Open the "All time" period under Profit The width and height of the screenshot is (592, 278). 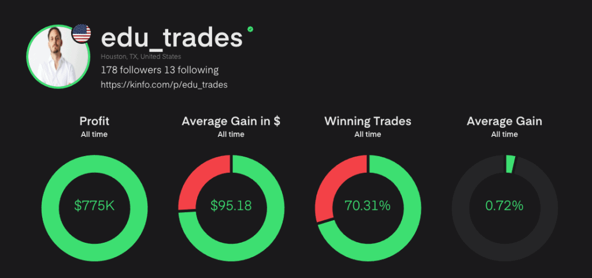point(94,135)
